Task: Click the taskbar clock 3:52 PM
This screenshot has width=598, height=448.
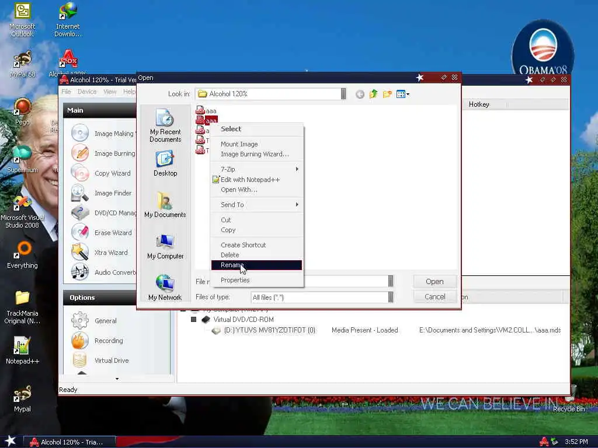Action: coord(576,442)
